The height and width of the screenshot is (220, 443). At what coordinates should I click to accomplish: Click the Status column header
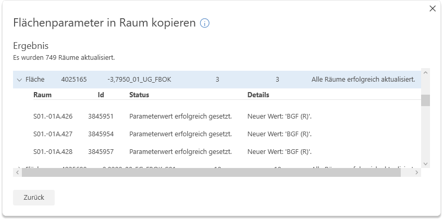coord(139,95)
